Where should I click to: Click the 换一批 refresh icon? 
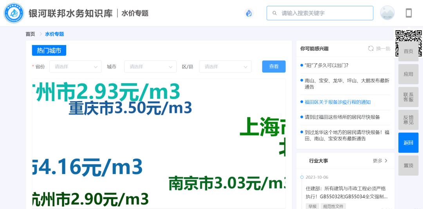coord(371,49)
